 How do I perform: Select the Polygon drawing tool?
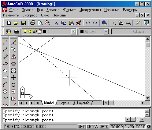pyautogui.click(x=5, y=71)
